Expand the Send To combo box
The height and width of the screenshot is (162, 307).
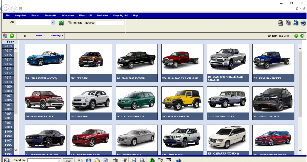coord(59,160)
